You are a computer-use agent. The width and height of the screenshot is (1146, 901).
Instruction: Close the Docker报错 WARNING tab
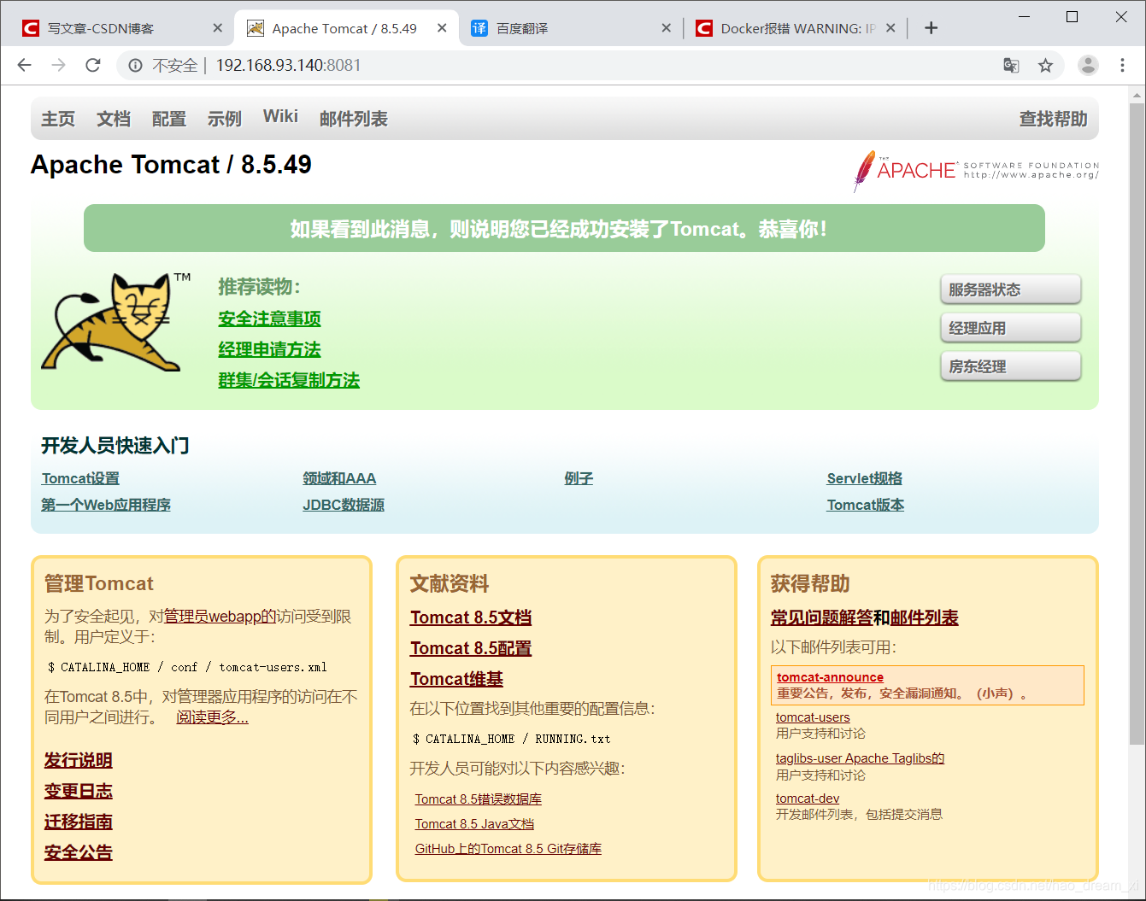pos(890,28)
